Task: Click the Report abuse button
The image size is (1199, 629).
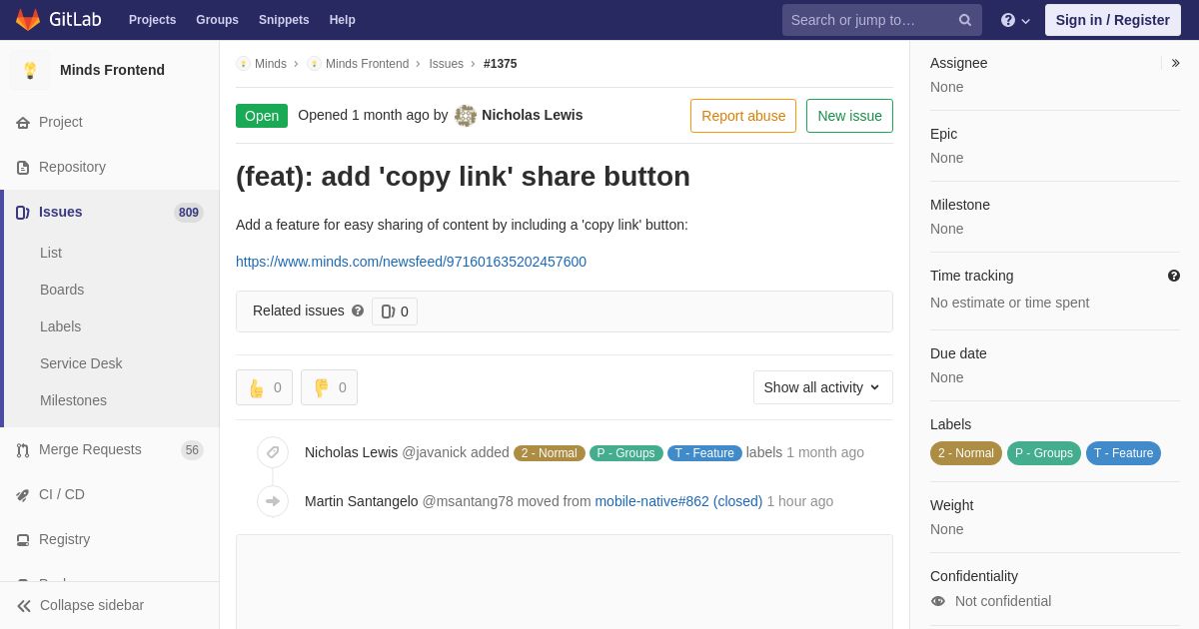Action: pyautogui.click(x=743, y=116)
